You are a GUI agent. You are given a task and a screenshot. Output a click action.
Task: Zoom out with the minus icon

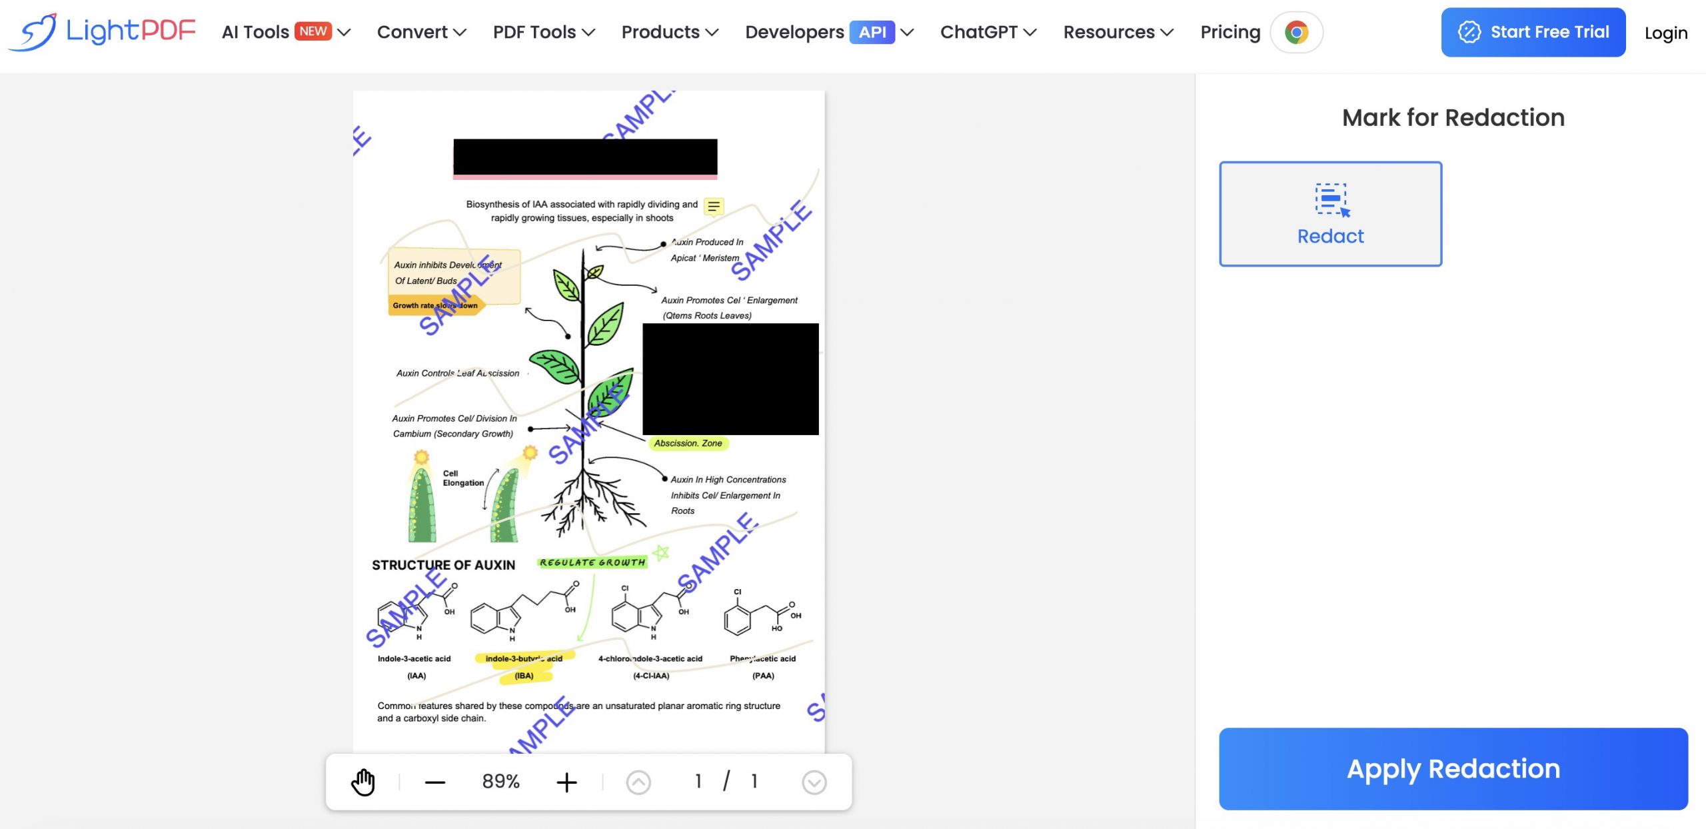(x=434, y=782)
